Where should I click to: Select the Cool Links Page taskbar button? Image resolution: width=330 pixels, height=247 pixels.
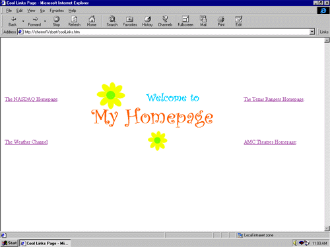pyautogui.click(x=45, y=243)
